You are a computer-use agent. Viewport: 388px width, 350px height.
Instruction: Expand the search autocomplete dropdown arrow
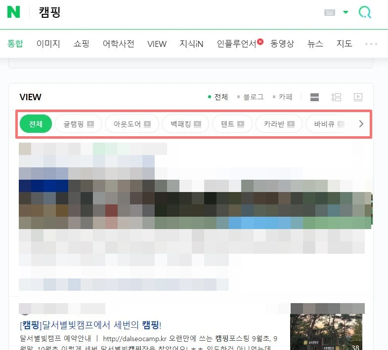pos(345,12)
